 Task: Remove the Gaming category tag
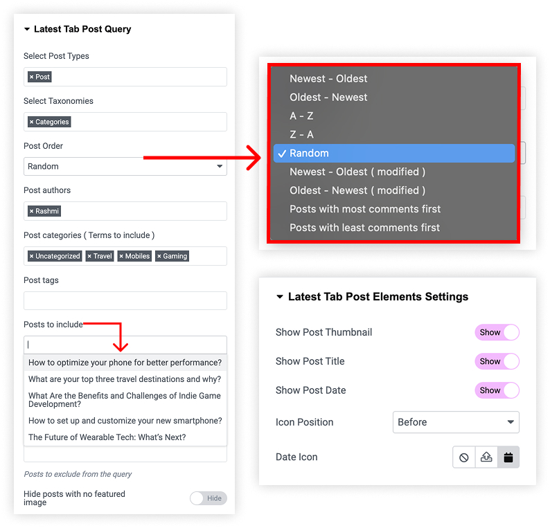tap(159, 257)
